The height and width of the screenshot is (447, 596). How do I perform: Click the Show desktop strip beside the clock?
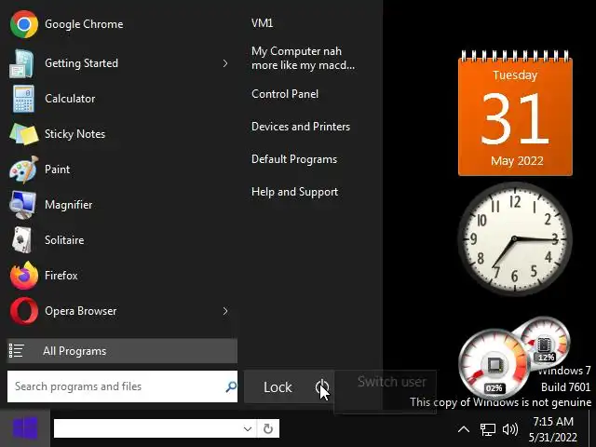pos(592,428)
